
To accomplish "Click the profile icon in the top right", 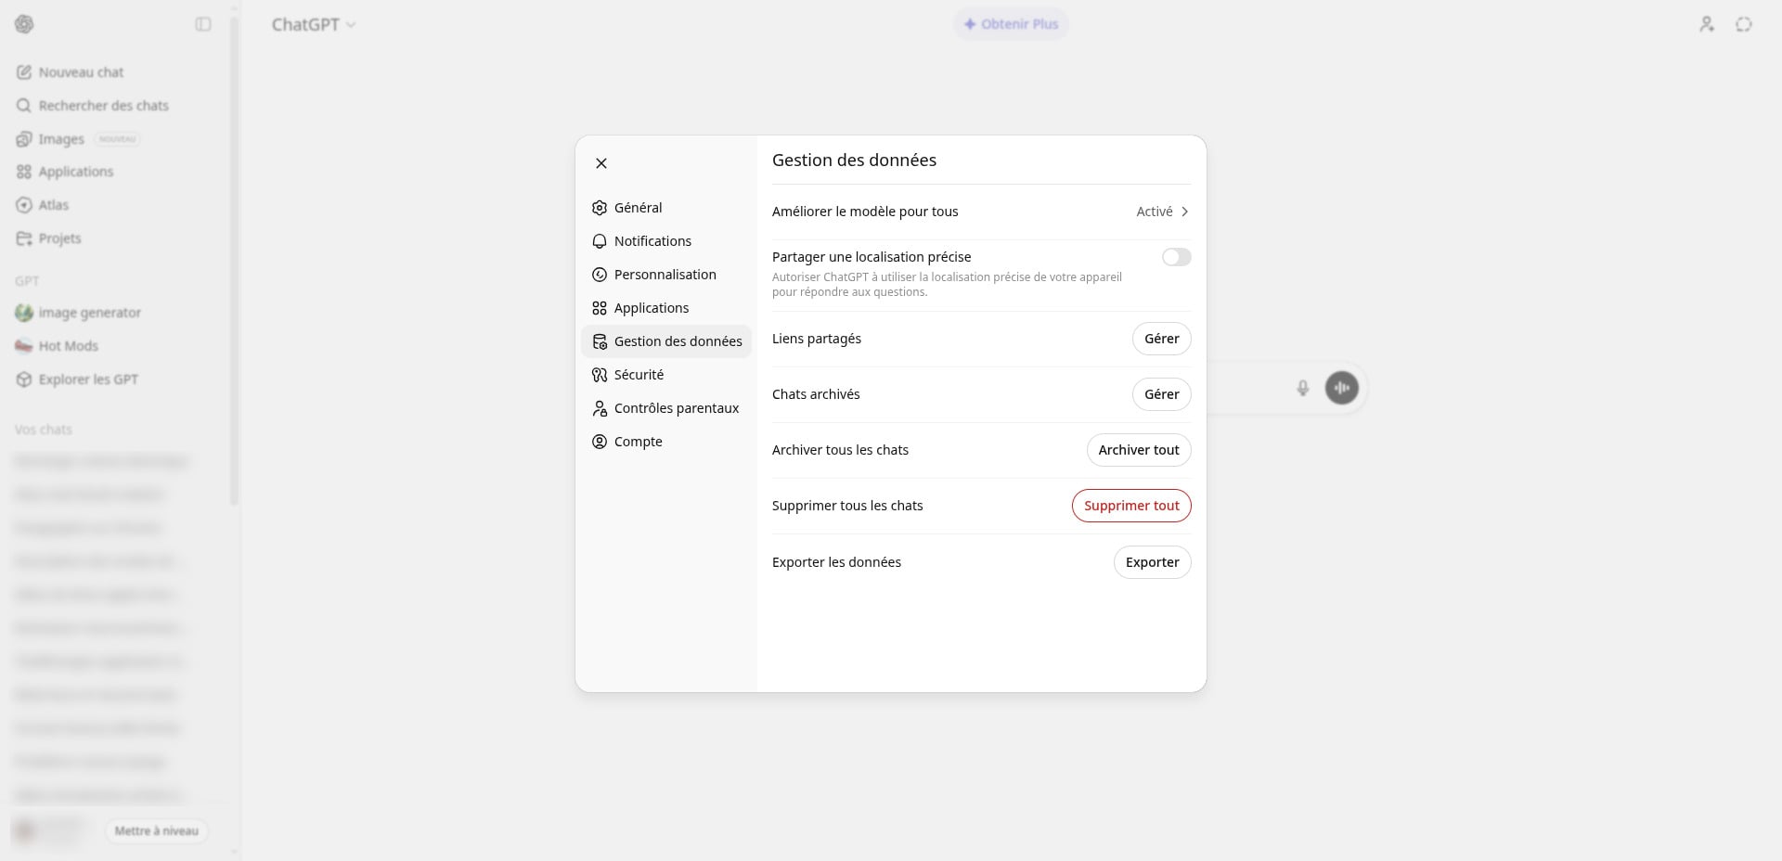I will click(x=1707, y=24).
